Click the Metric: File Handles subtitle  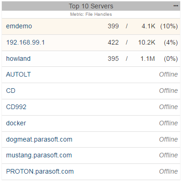click(91, 14)
